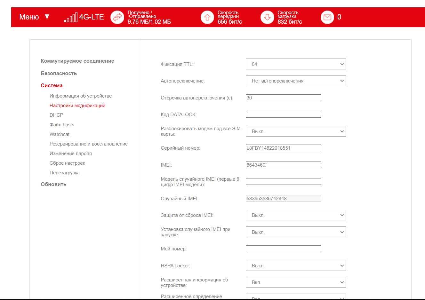The width and height of the screenshot is (425, 300).
Task: Click the Серийный номер label
Action: coord(180,148)
